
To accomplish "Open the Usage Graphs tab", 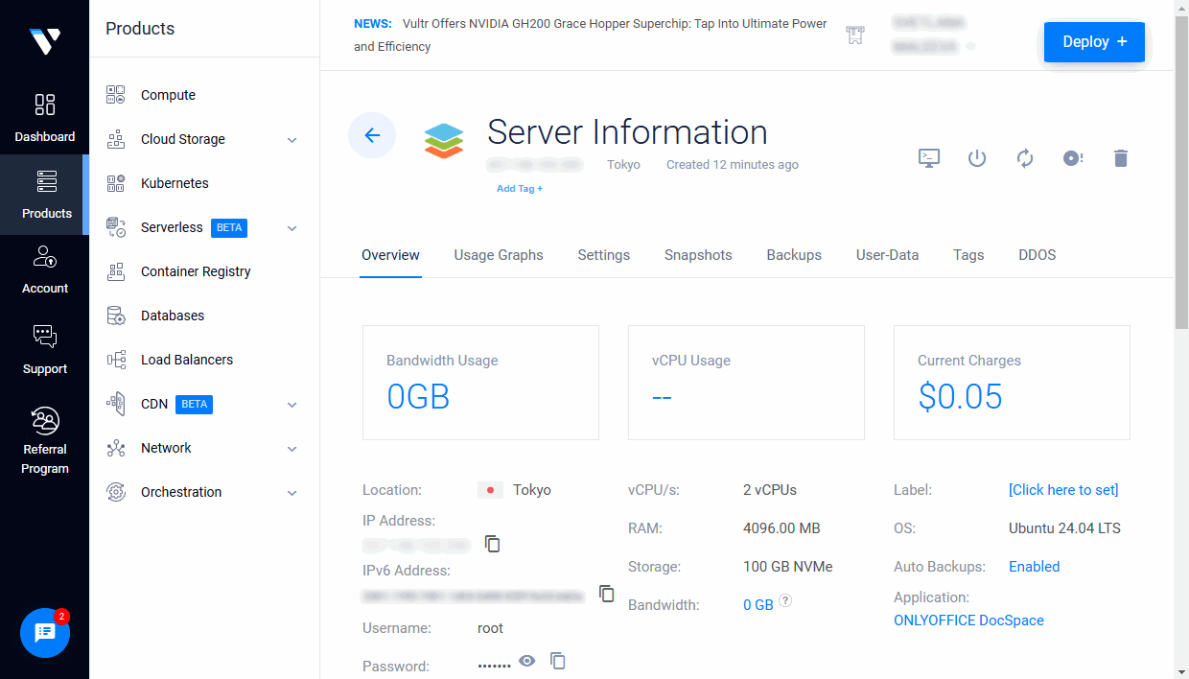I will 499,255.
